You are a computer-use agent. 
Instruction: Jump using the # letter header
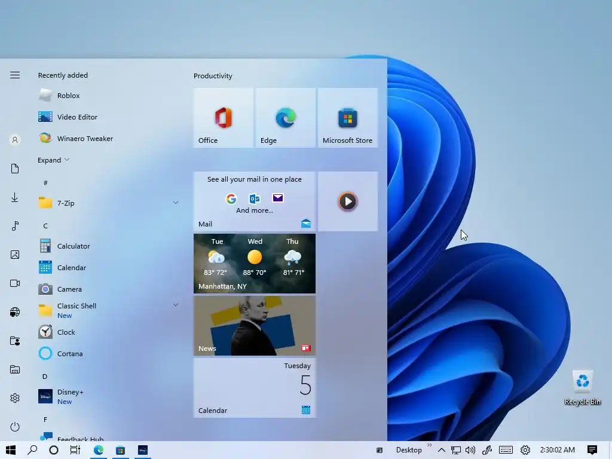point(45,183)
